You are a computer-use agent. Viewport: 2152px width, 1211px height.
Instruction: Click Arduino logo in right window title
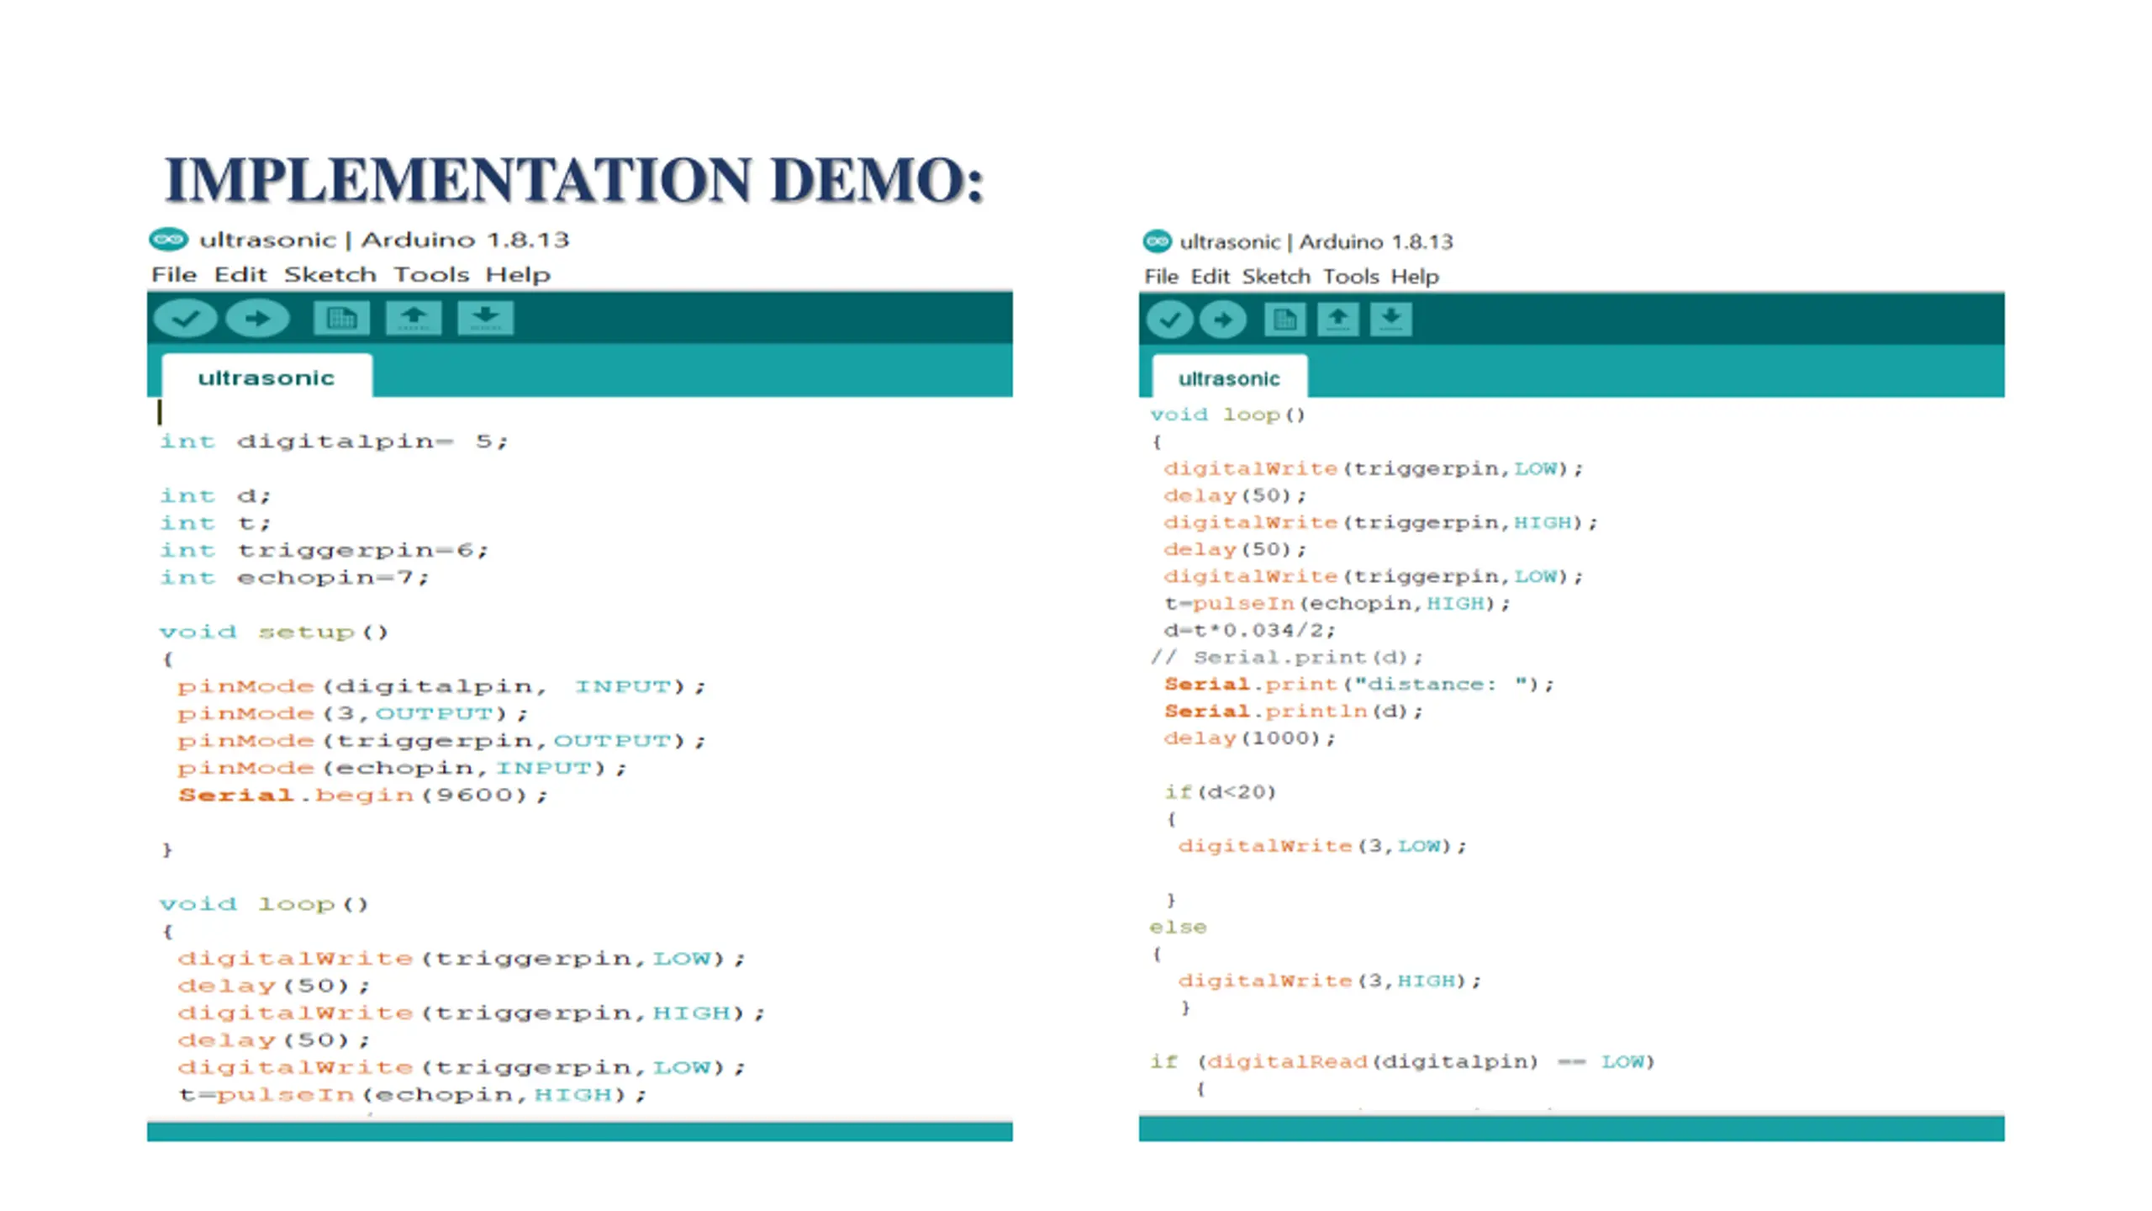[1157, 241]
